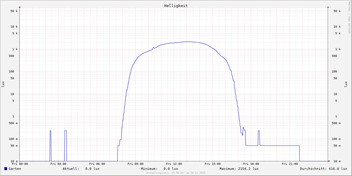This screenshot has height=176, width=352.
Task: Click the 50 k label on left axis
Action: point(14,11)
